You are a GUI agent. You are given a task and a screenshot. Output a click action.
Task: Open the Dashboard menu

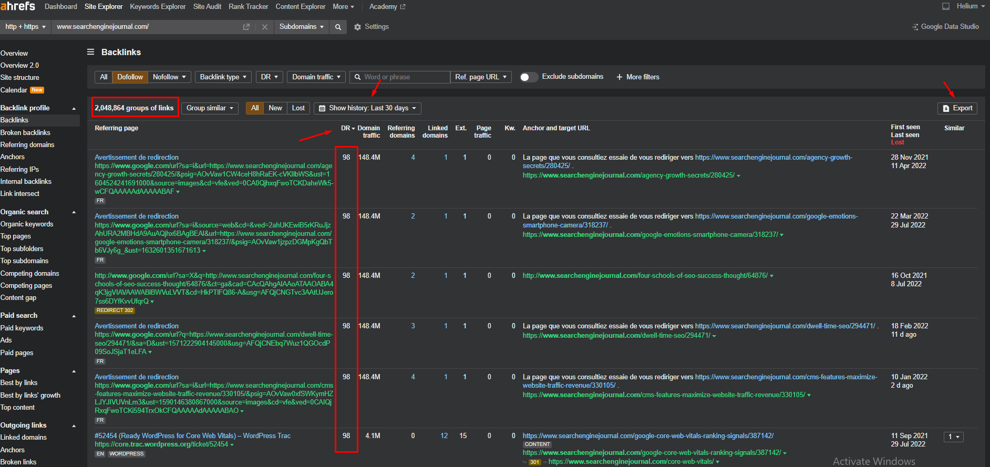tap(61, 7)
